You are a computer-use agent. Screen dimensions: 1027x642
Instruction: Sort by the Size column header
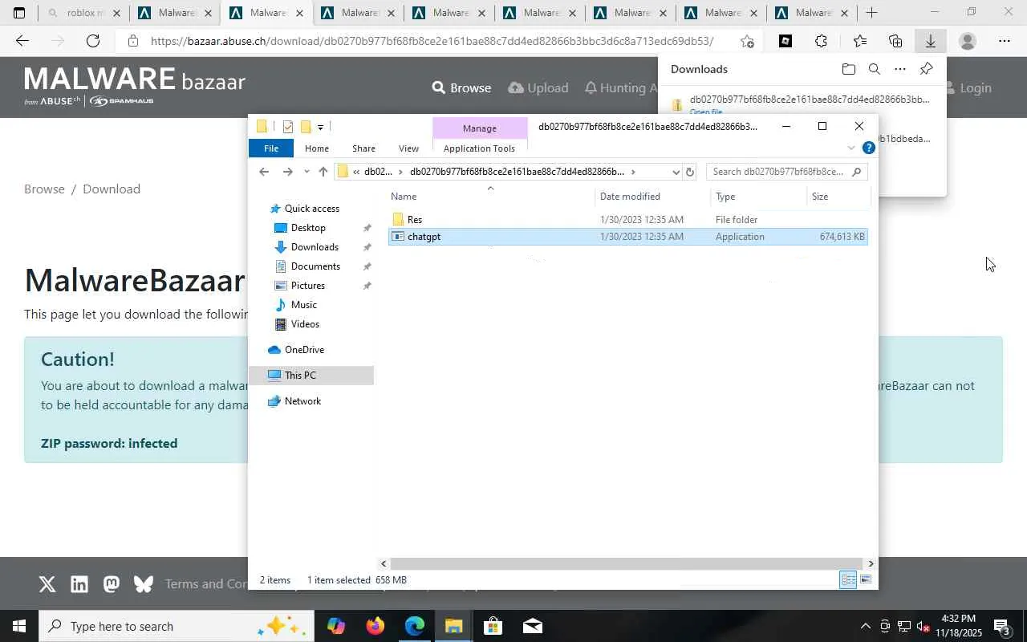tap(838, 197)
